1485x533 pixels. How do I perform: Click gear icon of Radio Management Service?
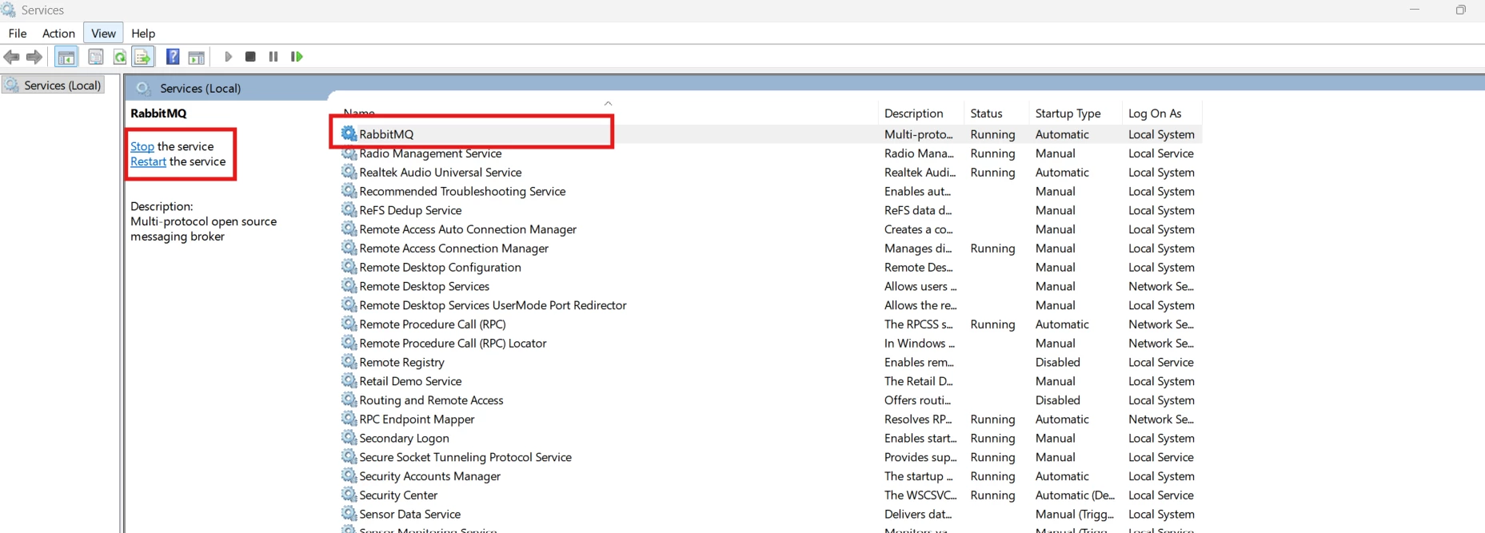[349, 153]
